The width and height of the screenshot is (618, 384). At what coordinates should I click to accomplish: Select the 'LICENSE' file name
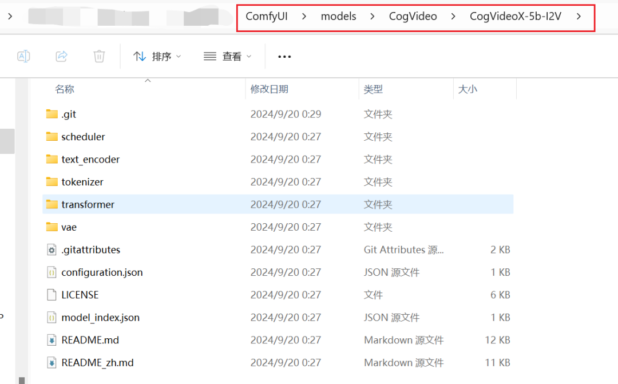point(80,295)
